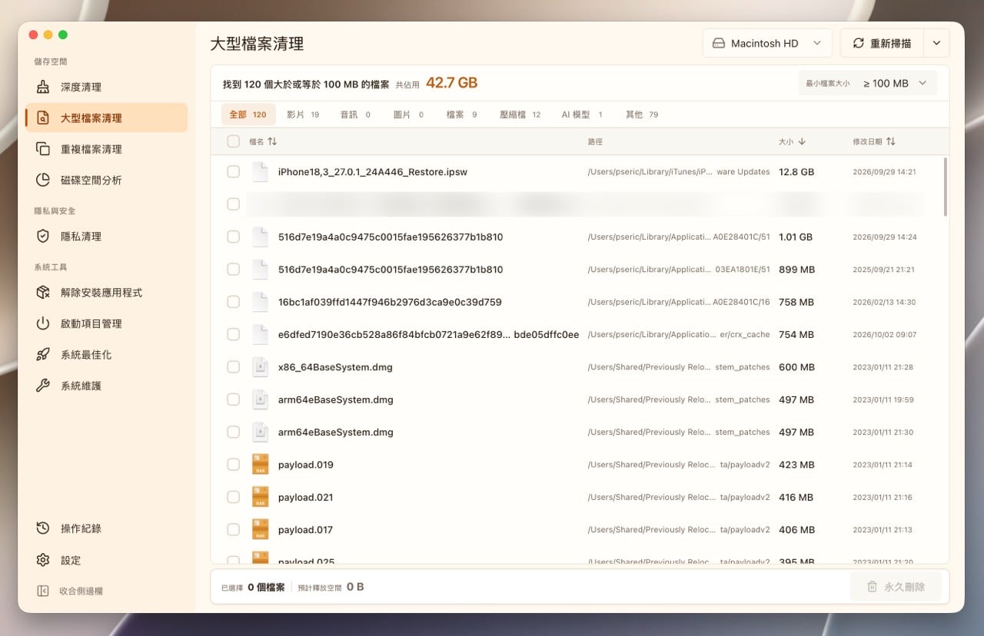The height and width of the screenshot is (636, 984).
Task: Open 解除安裝應用程式 box icon
Action: 43,293
